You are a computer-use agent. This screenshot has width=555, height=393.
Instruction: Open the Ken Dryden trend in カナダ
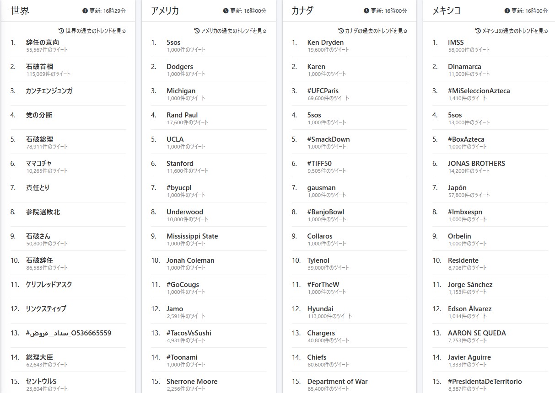[x=325, y=42]
